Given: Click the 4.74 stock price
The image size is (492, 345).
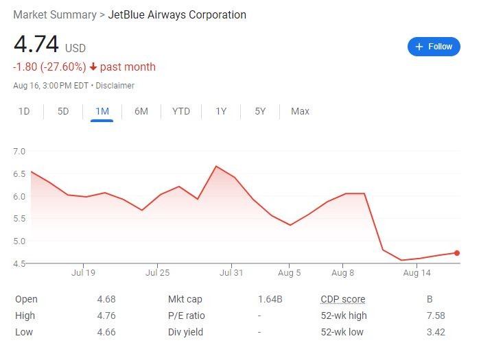Looking at the screenshot, I should tap(37, 45).
